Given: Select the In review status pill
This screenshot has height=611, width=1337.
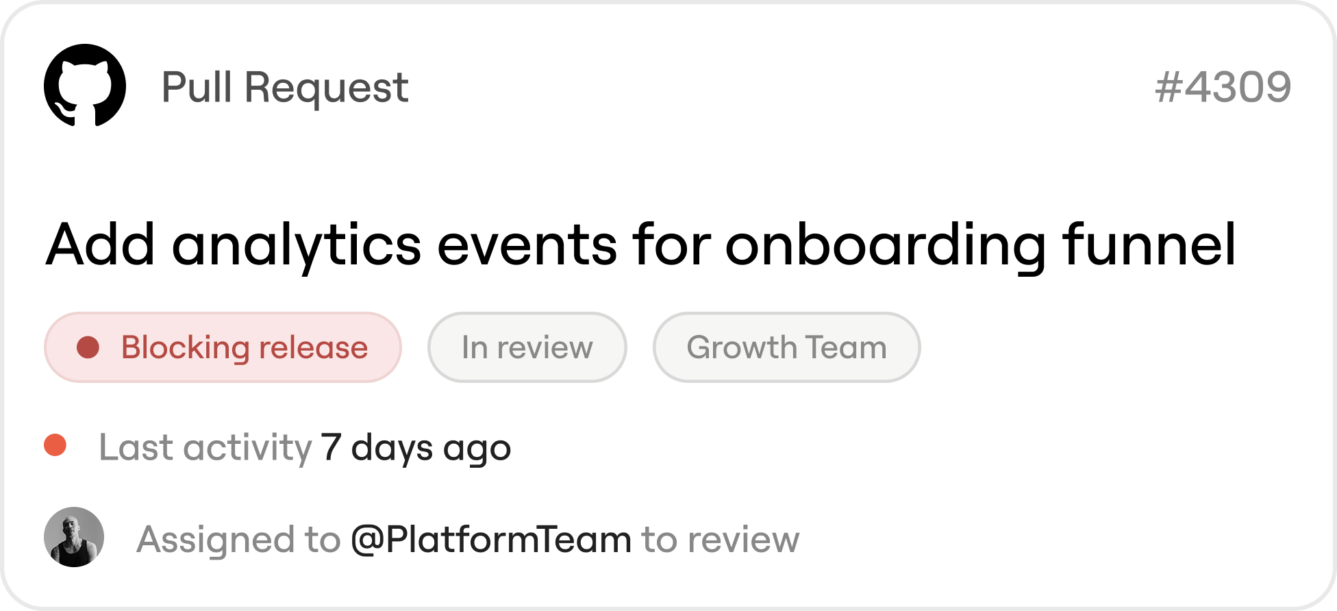Looking at the screenshot, I should pyautogui.click(x=527, y=347).
